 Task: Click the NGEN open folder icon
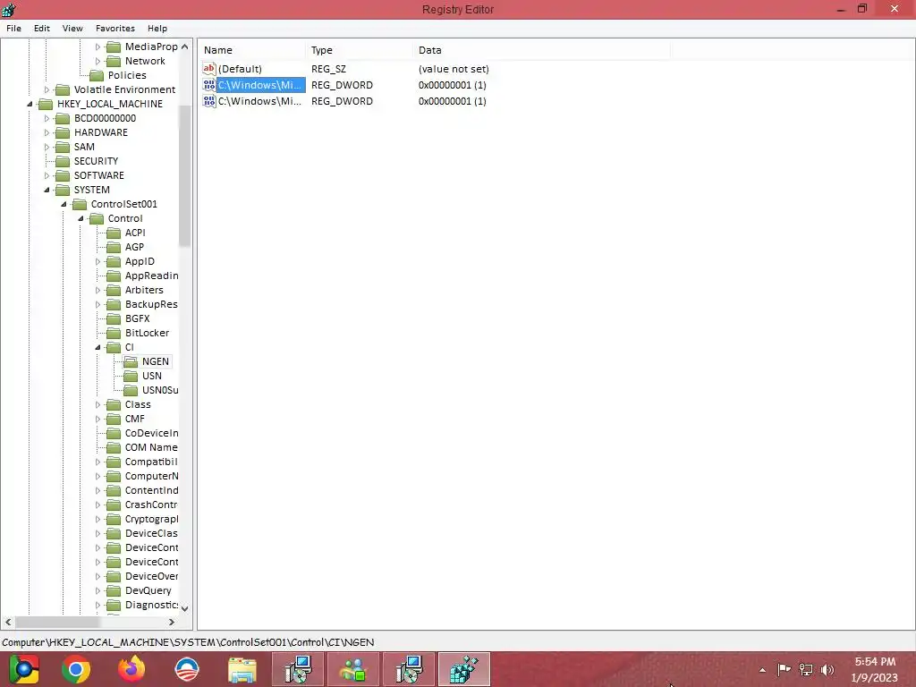(131, 361)
